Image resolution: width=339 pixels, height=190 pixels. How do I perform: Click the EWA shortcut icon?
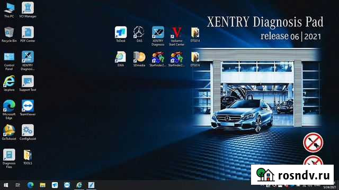[x=121, y=59]
